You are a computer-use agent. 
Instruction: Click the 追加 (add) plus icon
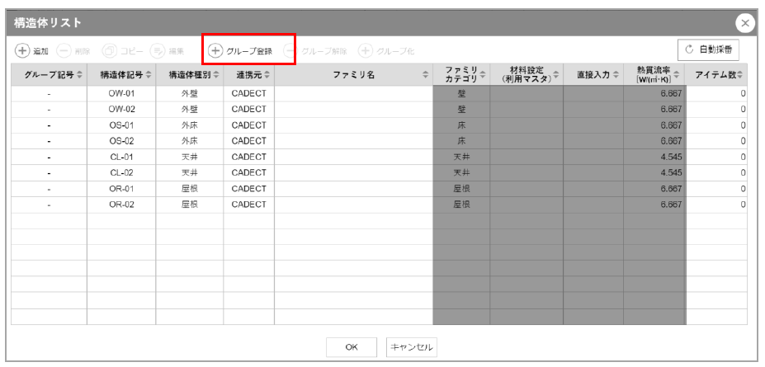pyautogui.click(x=22, y=50)
